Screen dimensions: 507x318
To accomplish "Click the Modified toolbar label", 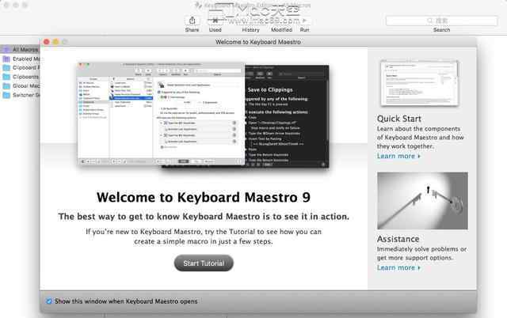I will click(281, 30).
